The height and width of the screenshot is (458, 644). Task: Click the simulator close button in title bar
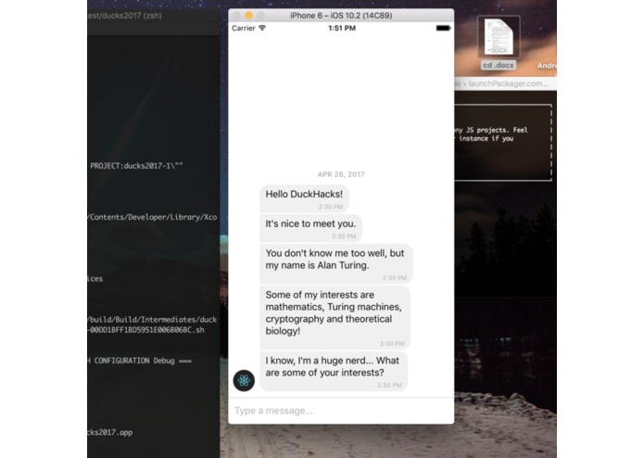[237, 16]
